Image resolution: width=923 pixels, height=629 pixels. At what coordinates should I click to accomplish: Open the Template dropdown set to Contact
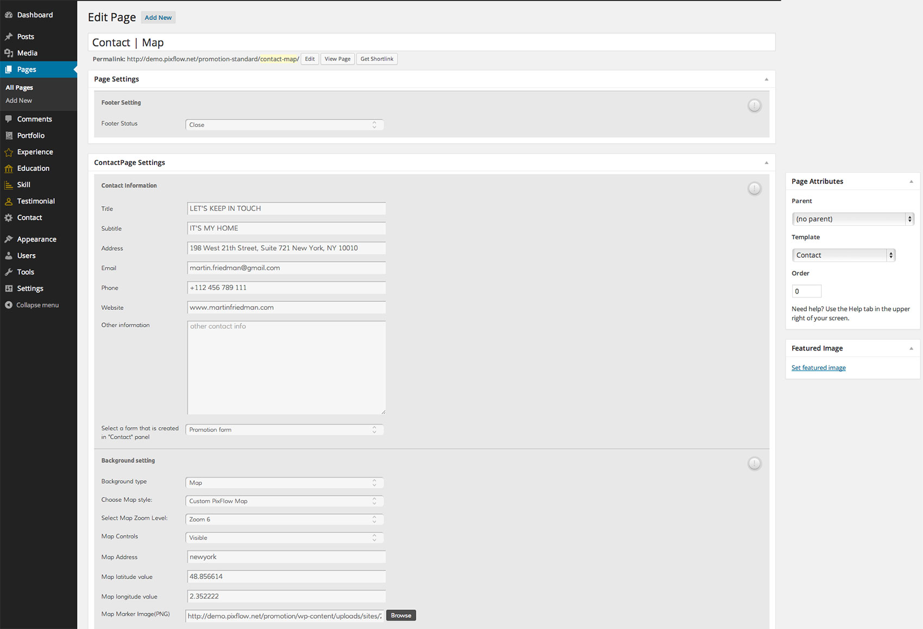coord(843,255)
